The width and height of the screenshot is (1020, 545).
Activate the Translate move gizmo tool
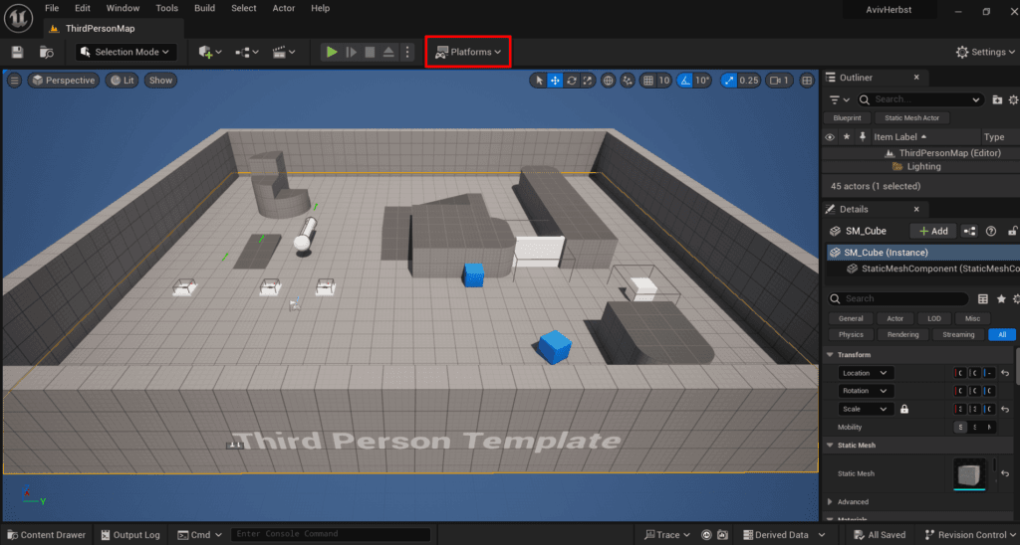pyautogui.click(x=555, y=81)
